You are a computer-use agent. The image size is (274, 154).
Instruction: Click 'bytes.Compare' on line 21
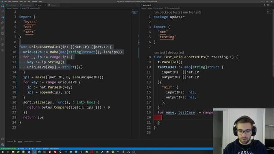55,107
